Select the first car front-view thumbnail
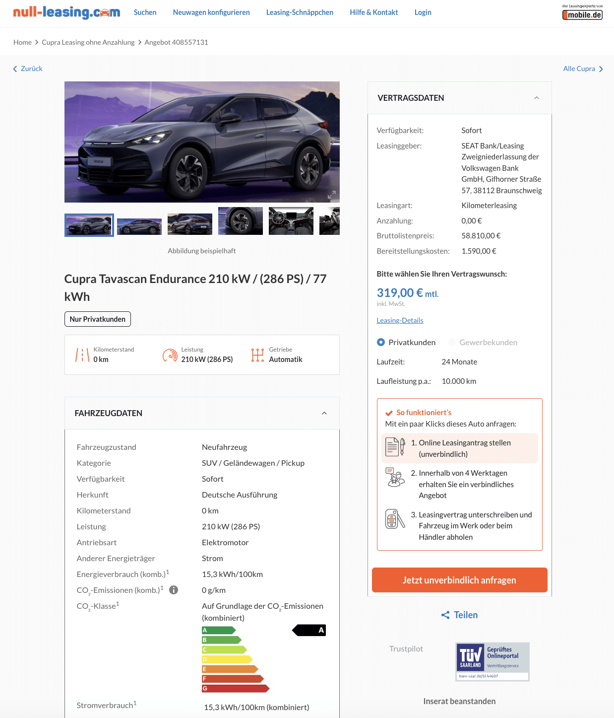 point(89,225)
